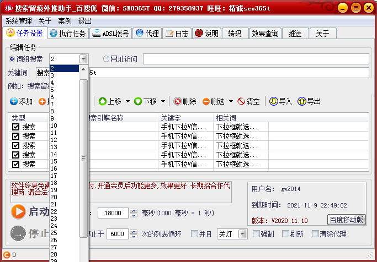This screenshot has height=262, width=377.
Task: Click the clear all (清空) prohibited icon
Action: (x=241, y=101)
